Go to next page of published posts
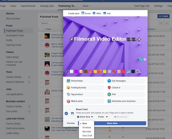 click(167, 23)
